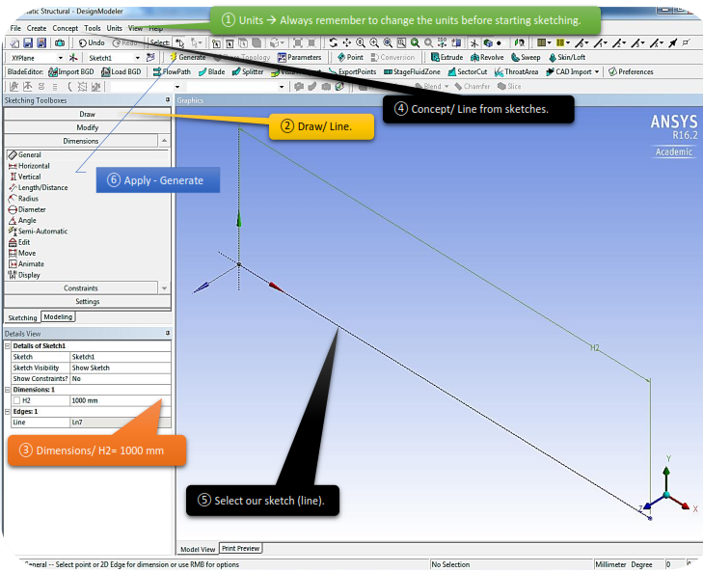
Task: Open the Sketch1 sketch selector dropdown
Action: point(135,57)
